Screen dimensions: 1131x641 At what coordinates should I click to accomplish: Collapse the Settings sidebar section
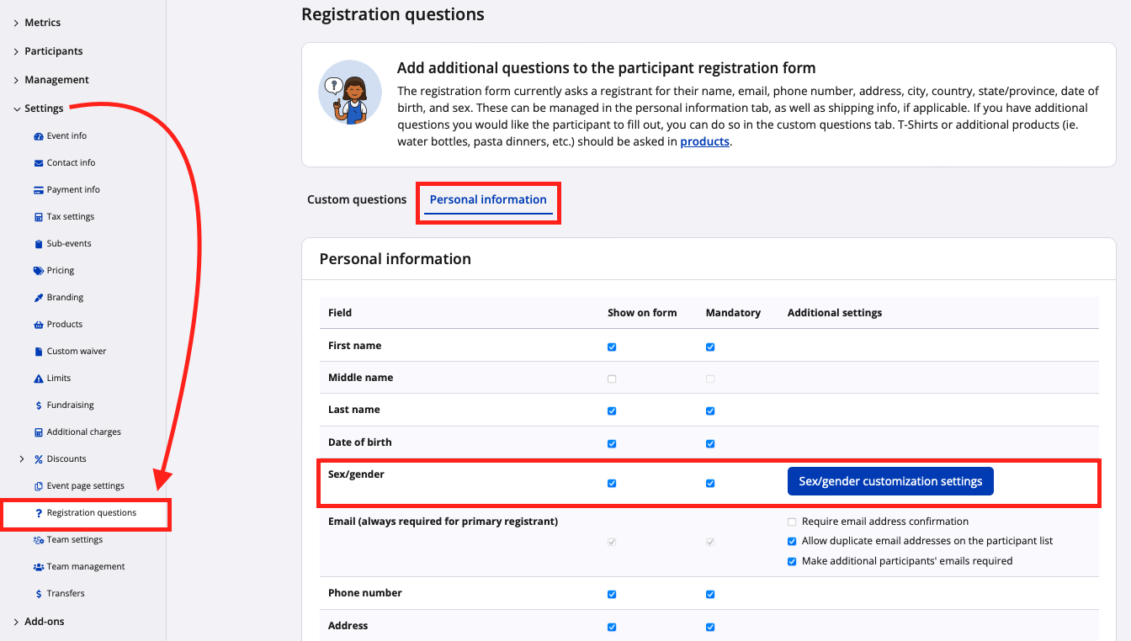click(x=16, y=109)
